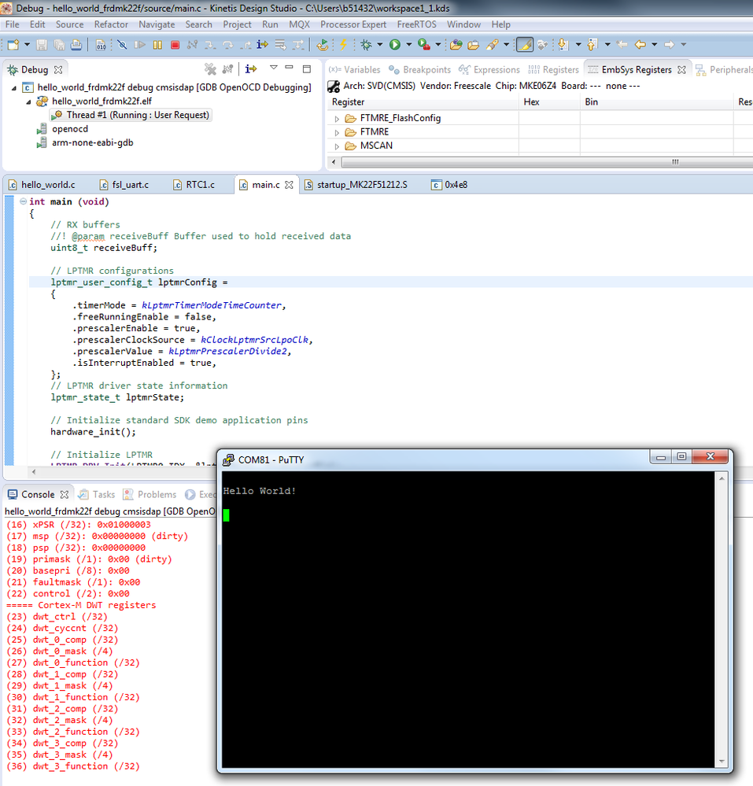Click Remove All Terminated Launches icon
This screenshot has width=753, height=786.
pos(210,68)
